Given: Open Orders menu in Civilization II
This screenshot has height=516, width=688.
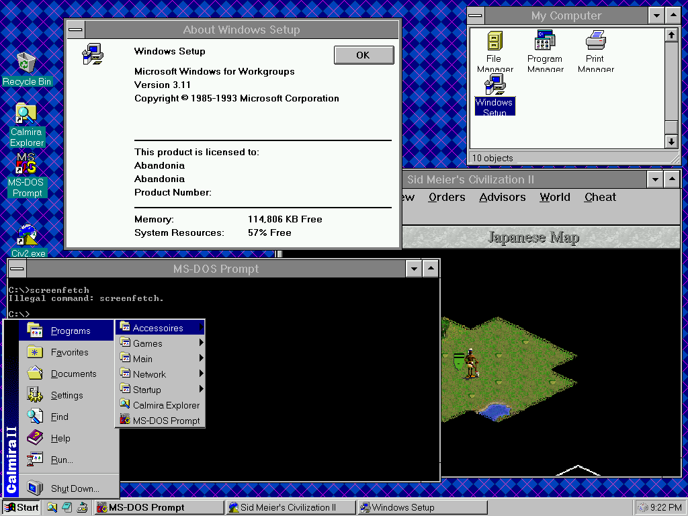Looking at the screenshot, I should point(447,198).
